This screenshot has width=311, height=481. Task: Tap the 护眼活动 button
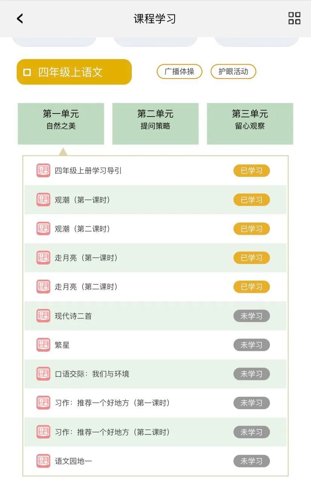[233, 71]
